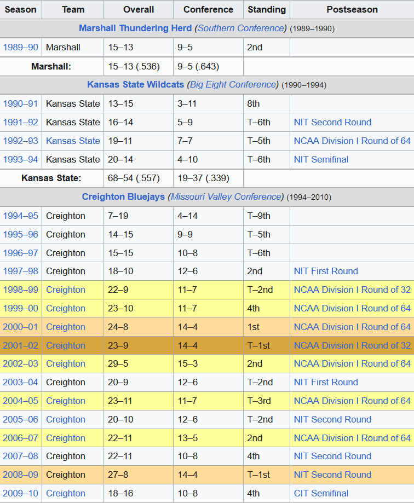Open the 1998–99 season link
This screenshot has width=414, height=503.
tap(21, 290)
